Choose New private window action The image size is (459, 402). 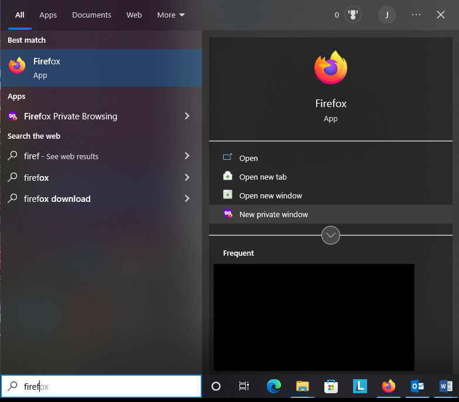click(x=330, y=214)
